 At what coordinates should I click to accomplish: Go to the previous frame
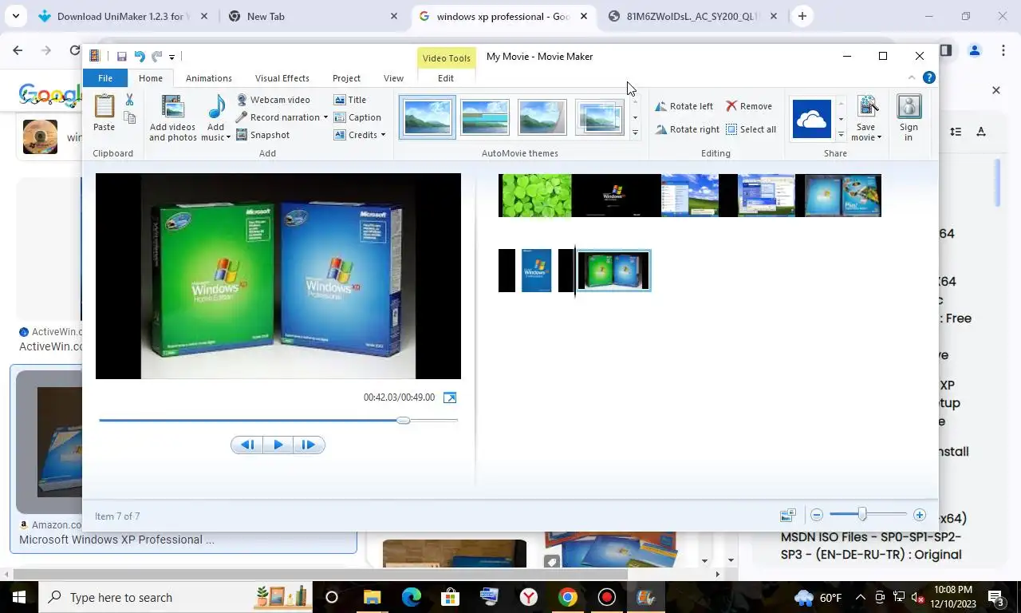point(247,445)
